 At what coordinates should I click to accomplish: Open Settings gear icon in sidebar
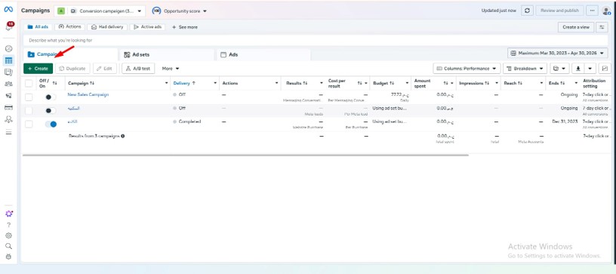[x=8, y=236]
